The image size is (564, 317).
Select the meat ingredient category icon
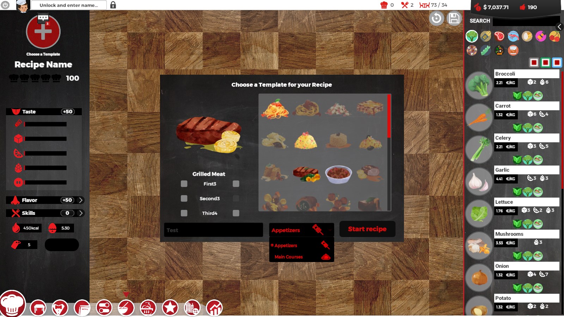click(x=499, y=36)
